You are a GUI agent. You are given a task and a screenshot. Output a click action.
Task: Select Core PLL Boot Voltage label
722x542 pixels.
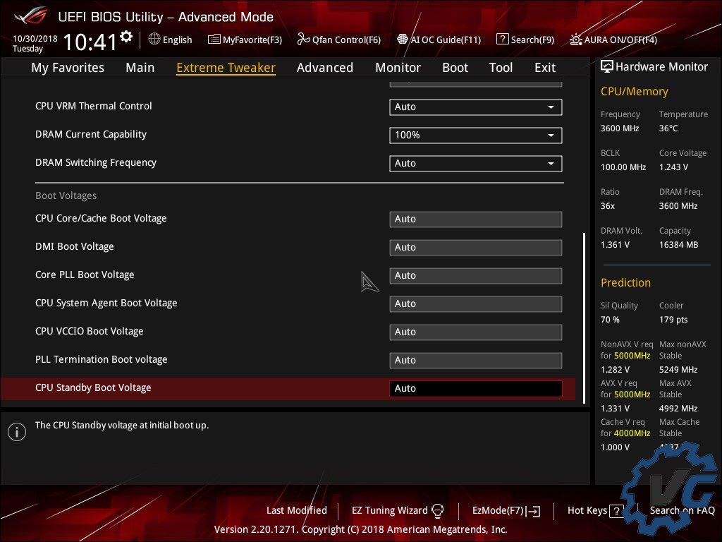click(85, 275)
